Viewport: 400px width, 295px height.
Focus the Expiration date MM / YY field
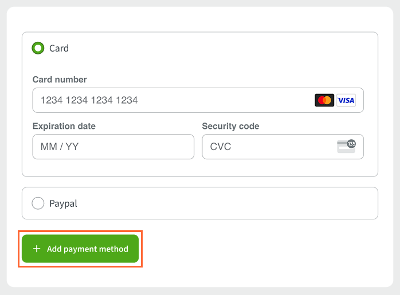[x=113, y=147]
